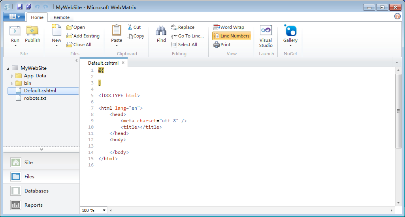Click Open in Files group
The width and height of the screenshot is (405, 217).
75,27
